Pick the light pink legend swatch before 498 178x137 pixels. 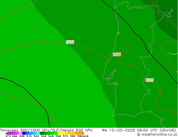20,133
